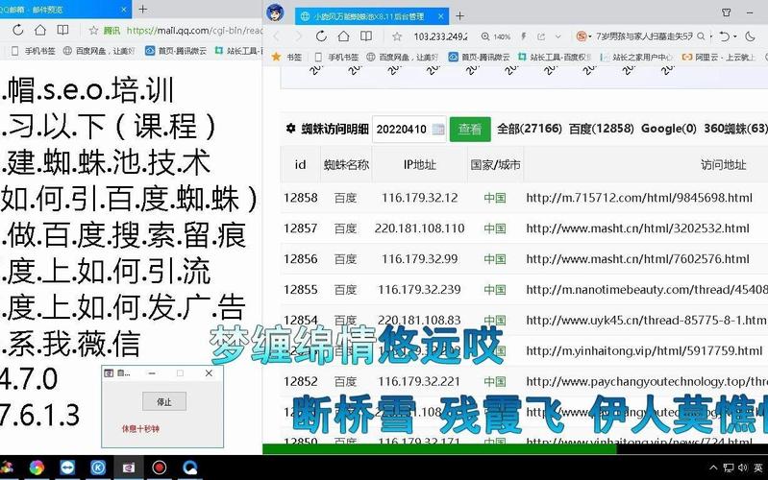Open reading mode in left browser

[62, 30]
